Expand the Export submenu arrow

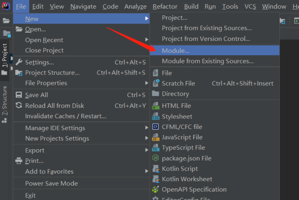(x=146, y=150)
